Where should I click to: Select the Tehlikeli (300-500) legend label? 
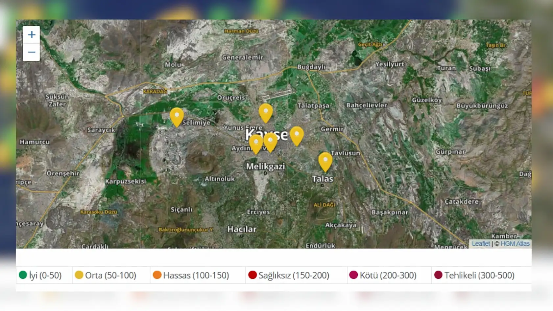click(479, 275)
